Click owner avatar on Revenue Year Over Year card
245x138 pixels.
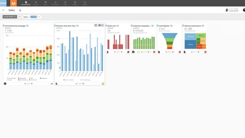pyautogui.click(x=56, y=84)
